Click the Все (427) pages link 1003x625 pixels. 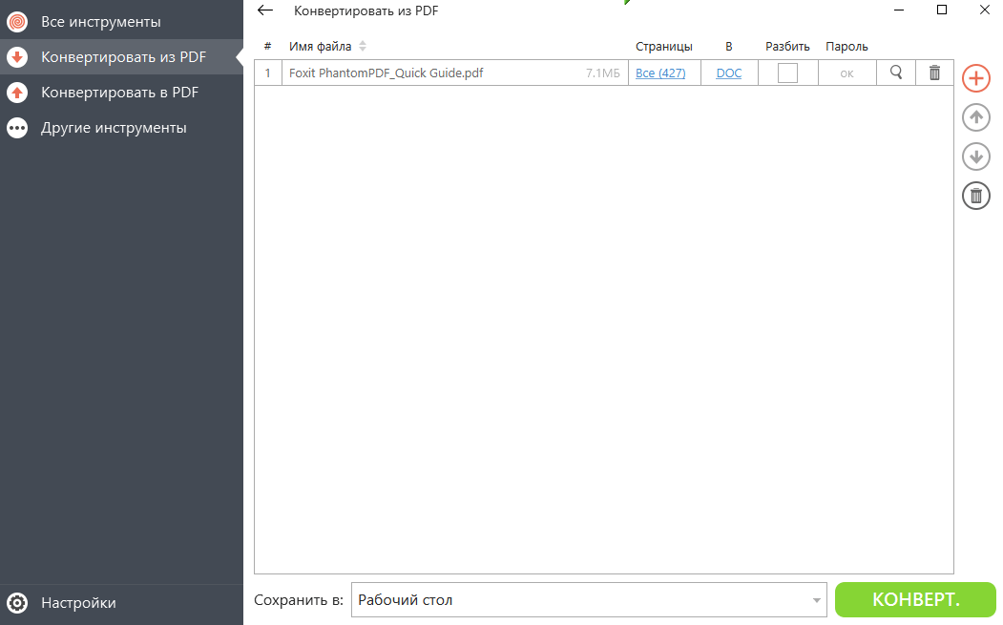[x=660, y=73]
